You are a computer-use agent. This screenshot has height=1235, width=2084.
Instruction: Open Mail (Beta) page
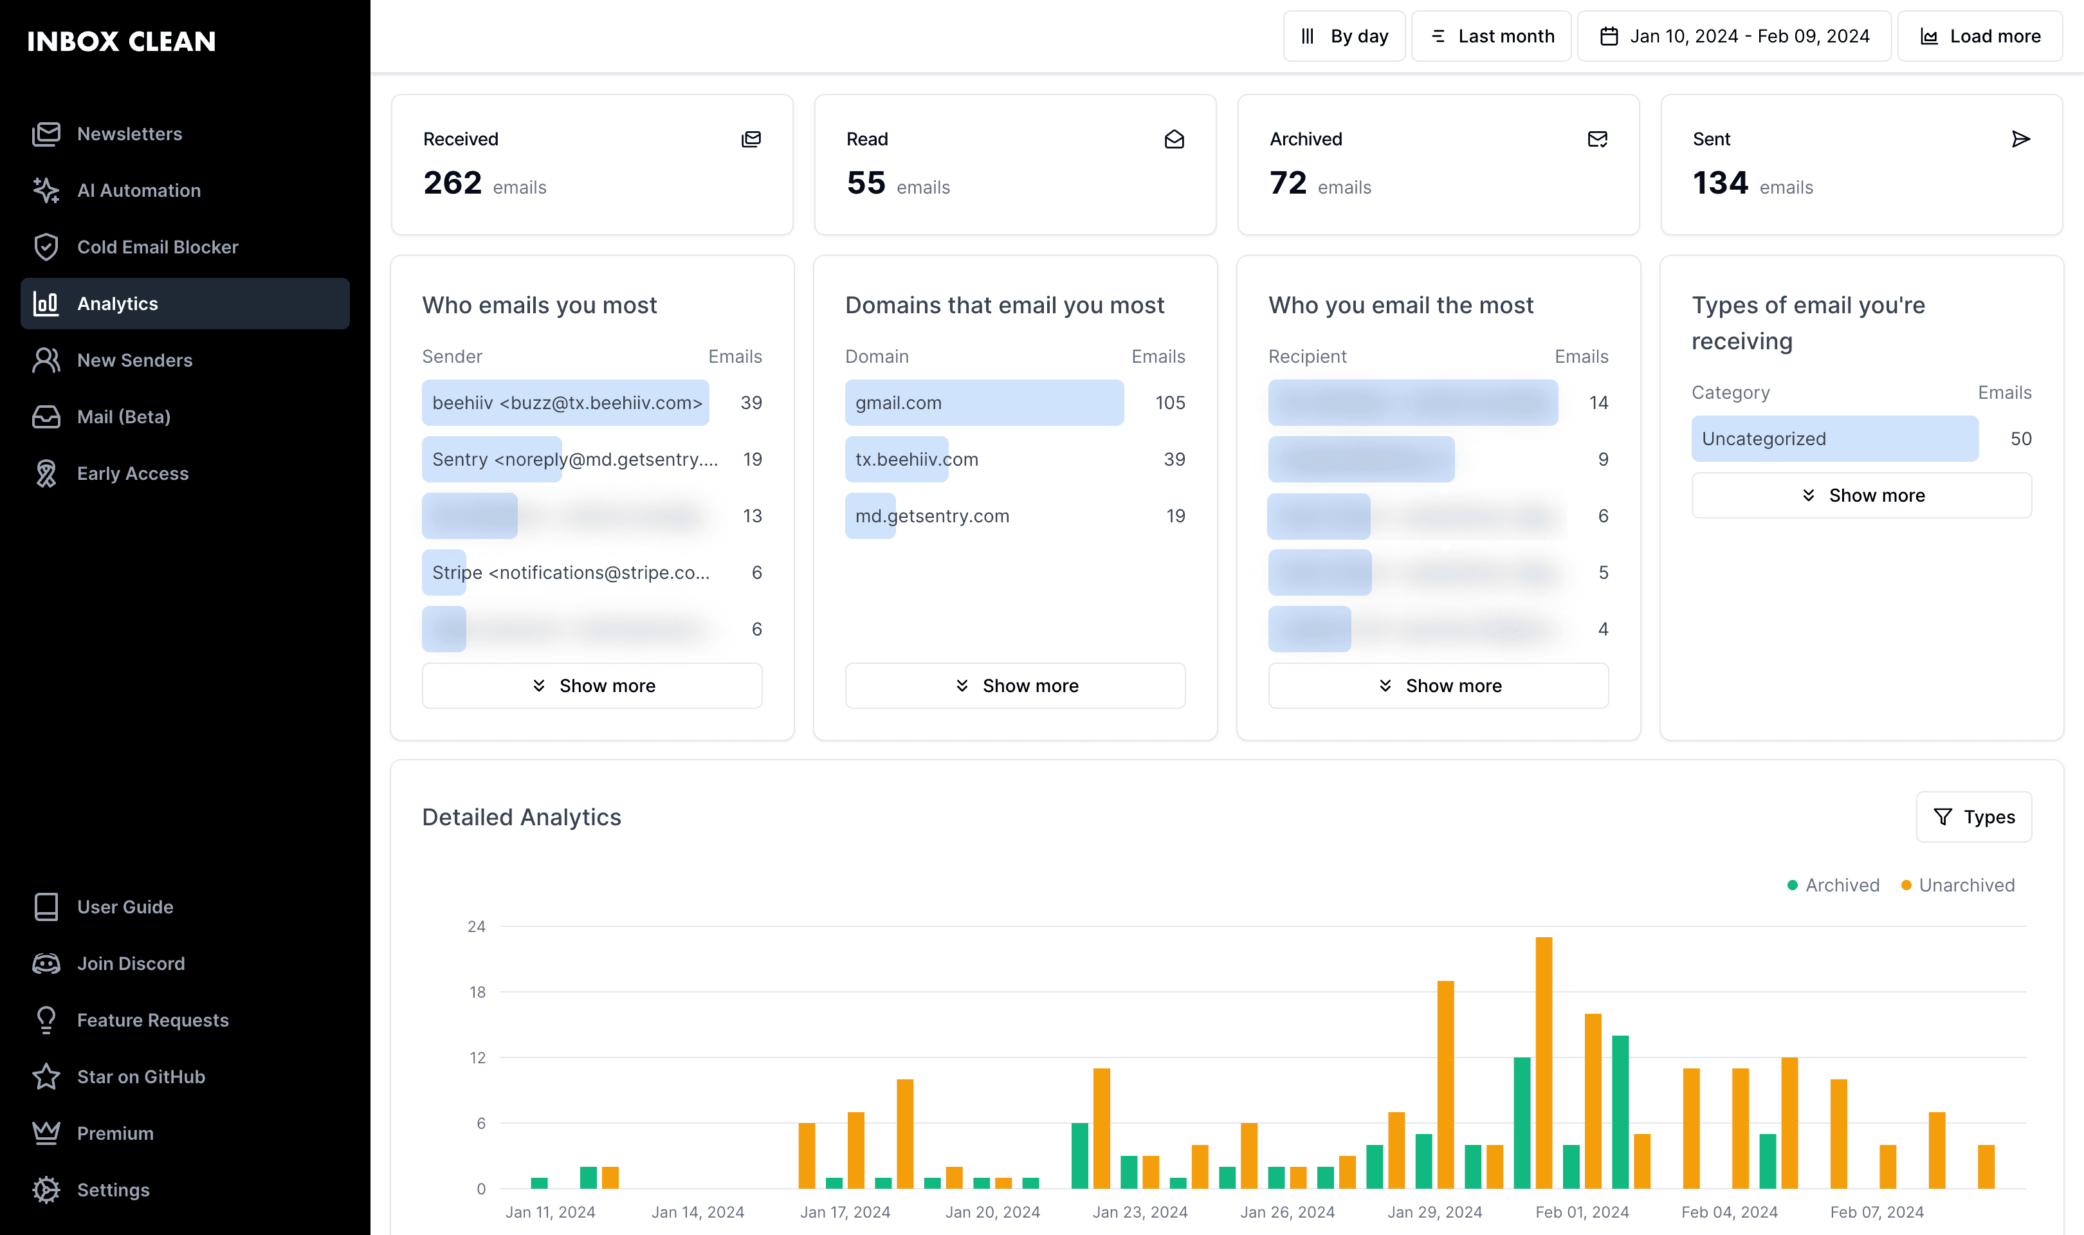click(185, 417)
